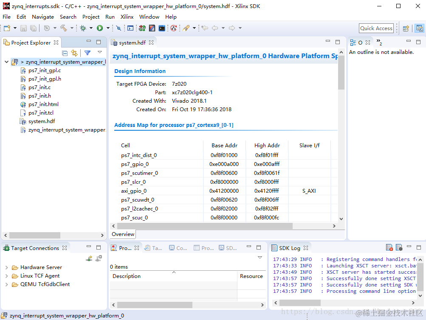The image size is (426, 320).
Task: Collapse zynq_interrupt_system_wrapper project tree
Action: (7, 62)
